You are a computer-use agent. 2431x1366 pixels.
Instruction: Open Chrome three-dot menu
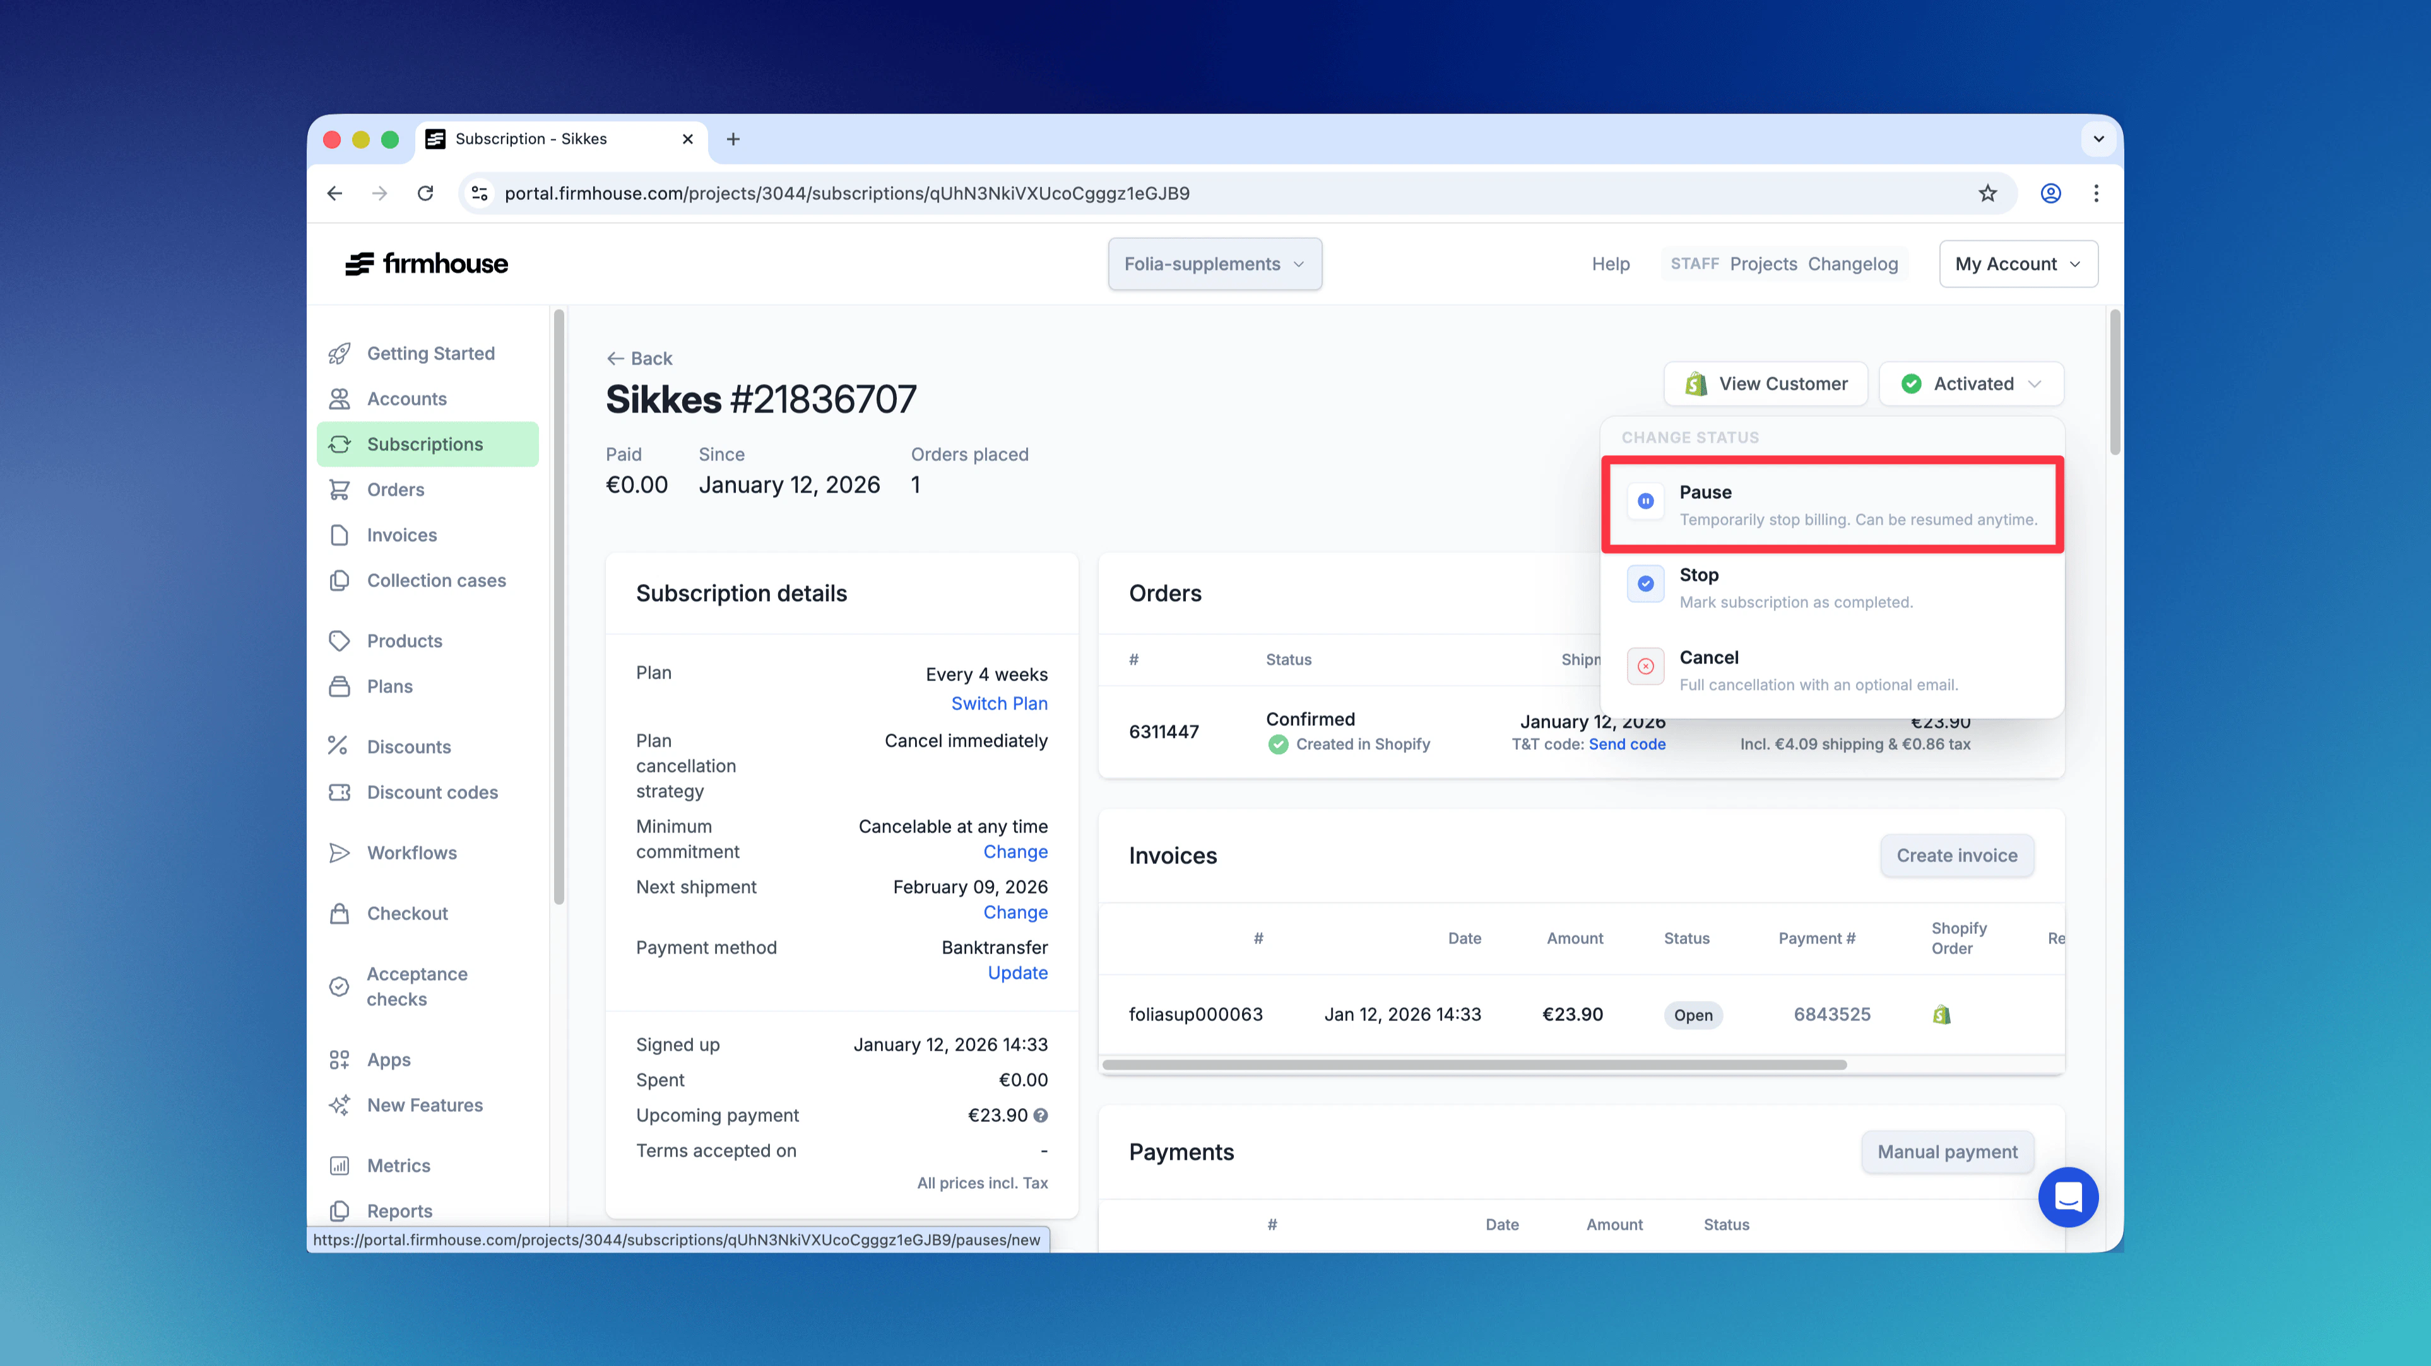tap(2096, 194)
